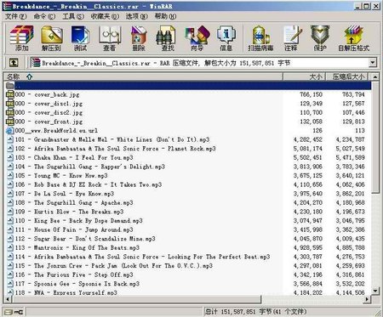Sort by Packed Size (压缩后大小) column header

(x=346, y=76)
